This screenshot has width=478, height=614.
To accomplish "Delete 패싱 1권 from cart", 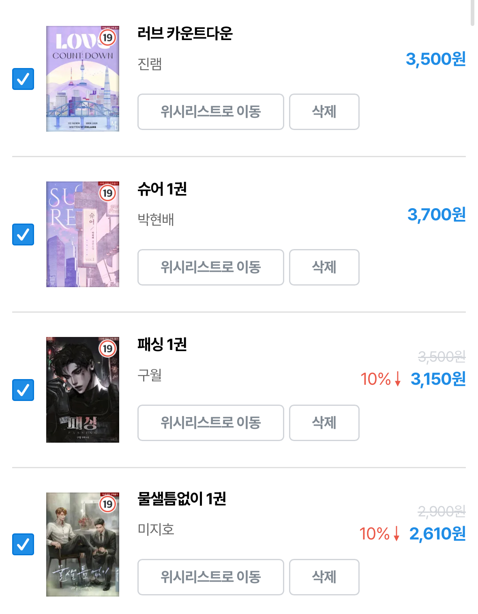I will click(x=324, y=423).
